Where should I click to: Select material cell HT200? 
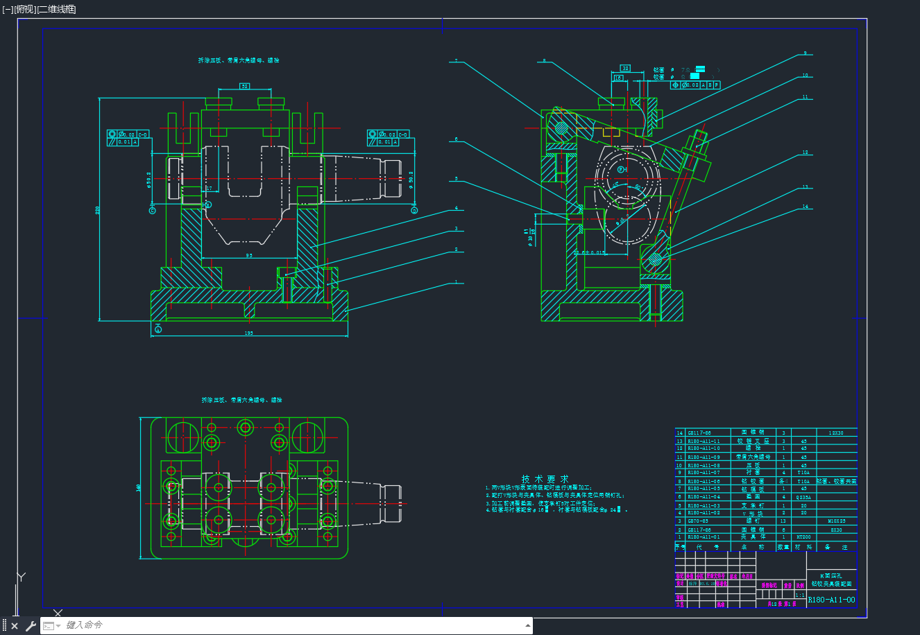(803, 538)
